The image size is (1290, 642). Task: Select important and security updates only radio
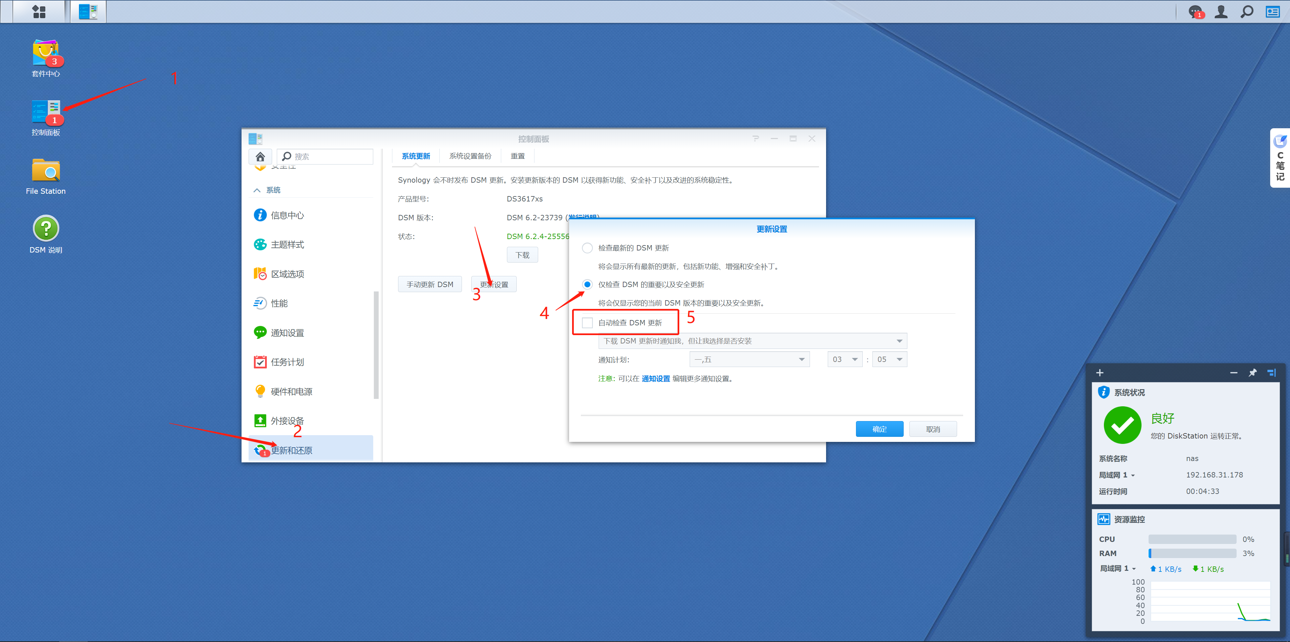tap(587, 285)
